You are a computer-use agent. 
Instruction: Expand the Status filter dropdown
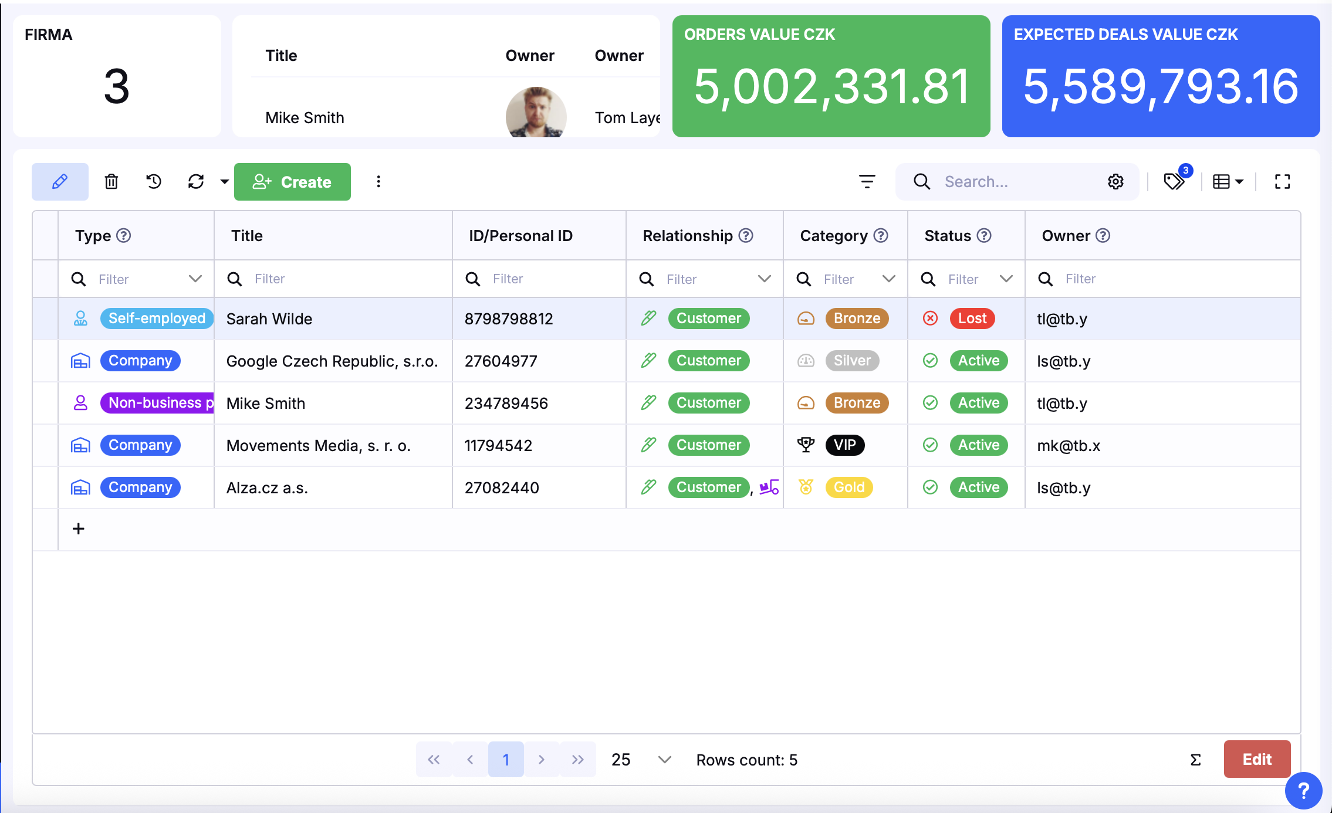coord(1006,279)
